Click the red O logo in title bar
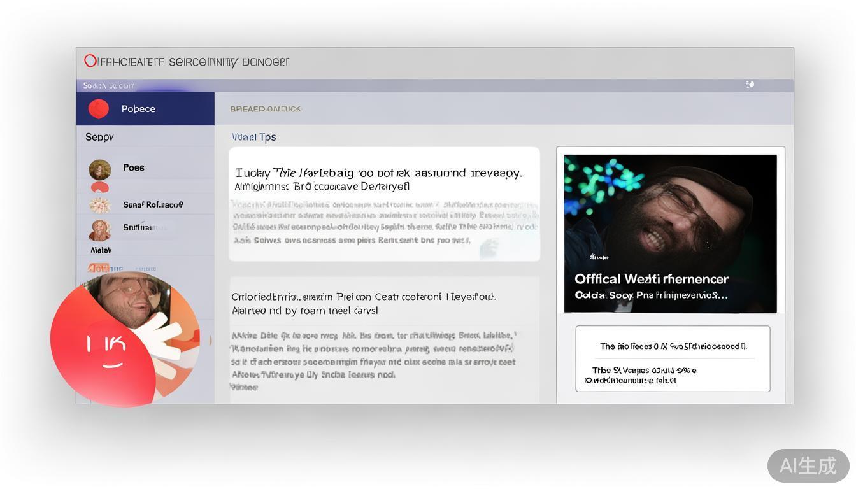 (x=90, y=61)
